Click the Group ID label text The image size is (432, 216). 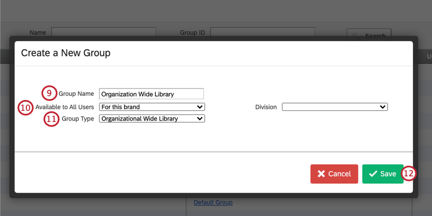pos(192,33)
